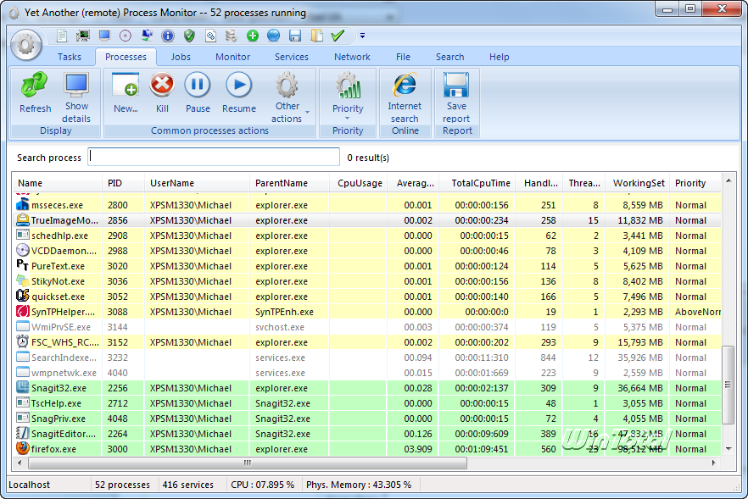The width and height of the screenshot is (748, 499).
Task: Switch to the Monitor tab
Action: [x=232, y=57]
